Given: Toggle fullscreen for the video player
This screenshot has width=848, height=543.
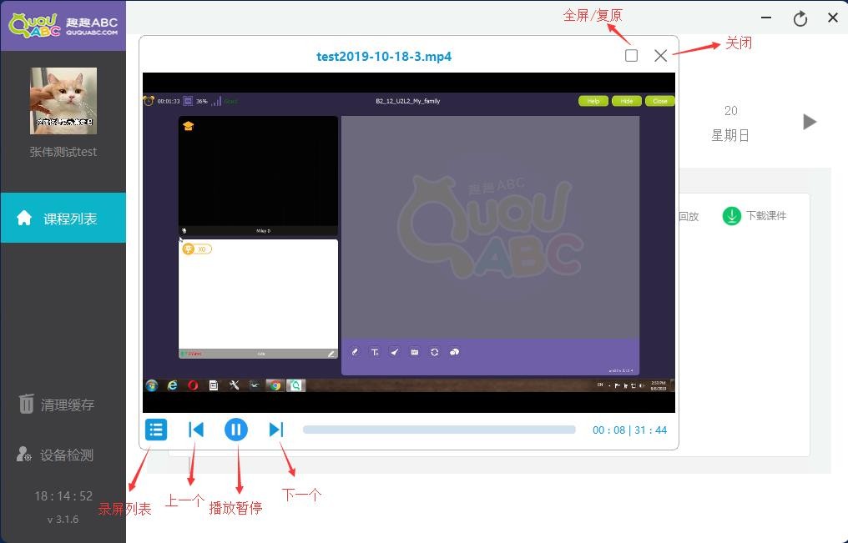Looking at the screenshot, I should [631, 56].
